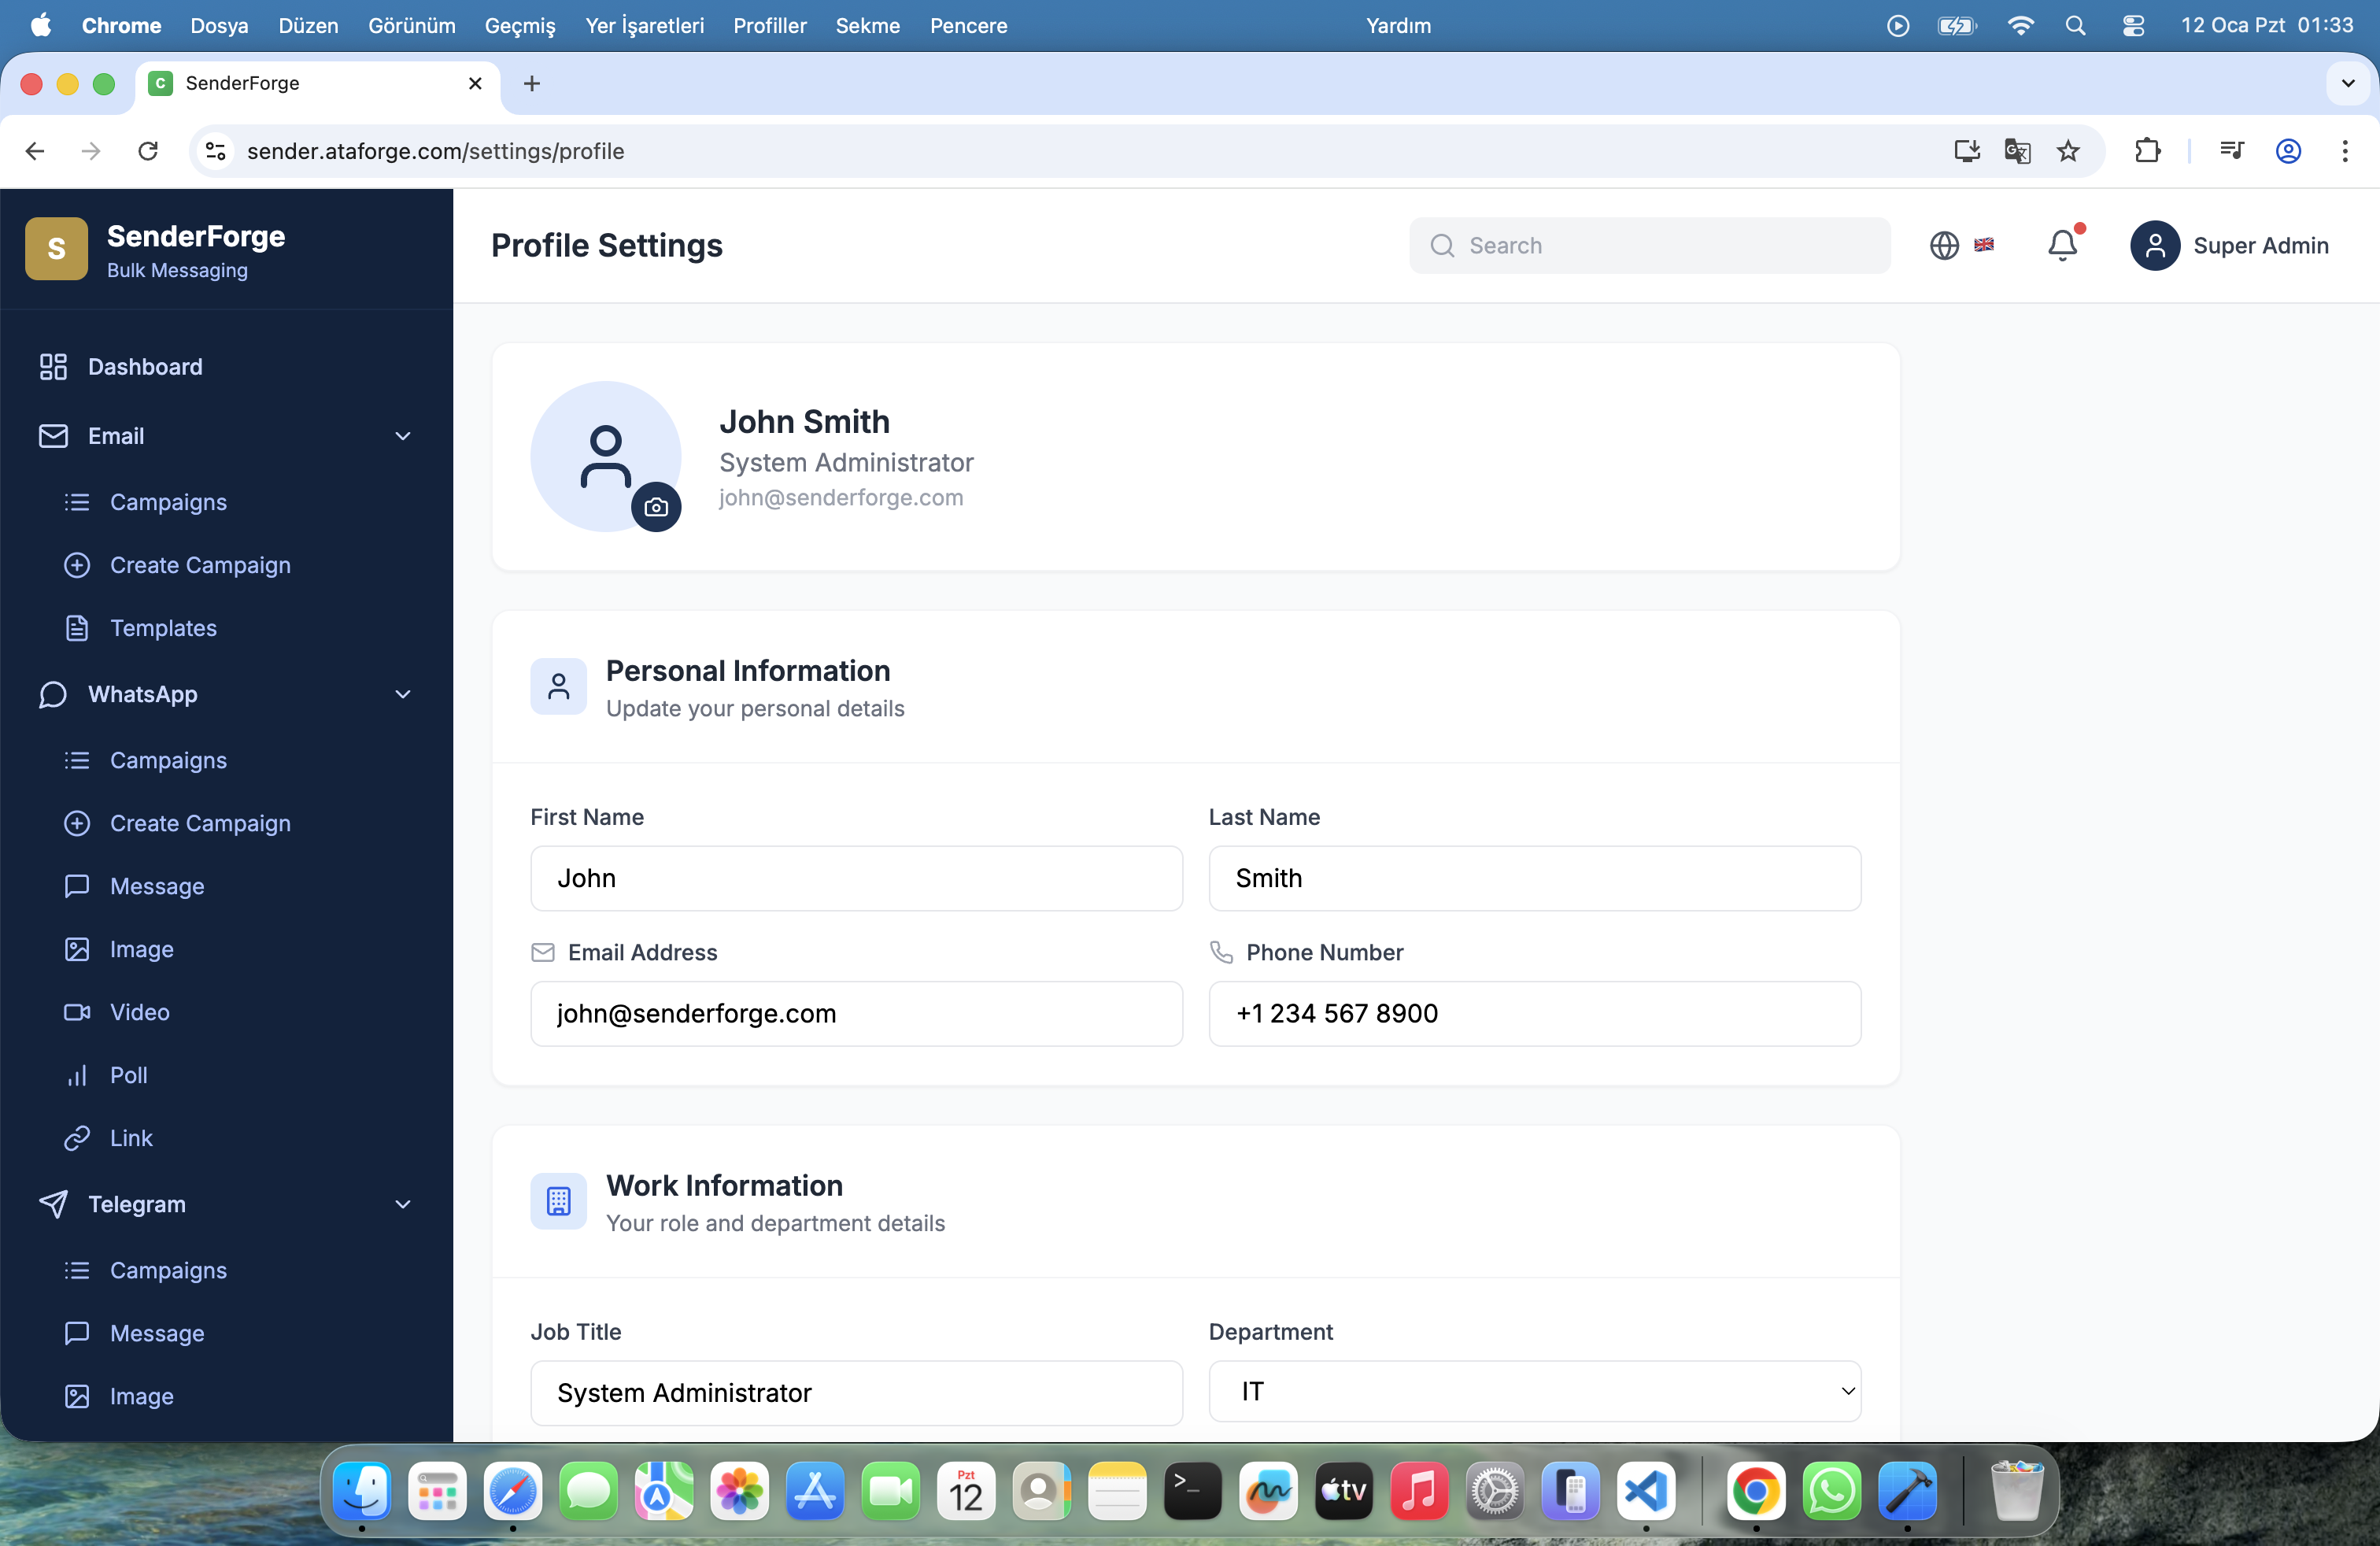2380x1546 pixels.
Task: Open the Yer İşaretleri menu
Action: 644,26
